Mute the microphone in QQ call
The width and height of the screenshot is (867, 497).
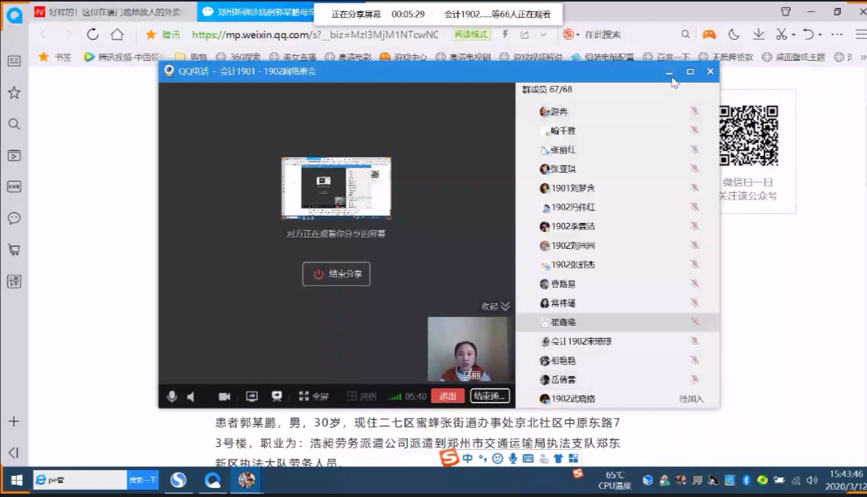[171, 396]
